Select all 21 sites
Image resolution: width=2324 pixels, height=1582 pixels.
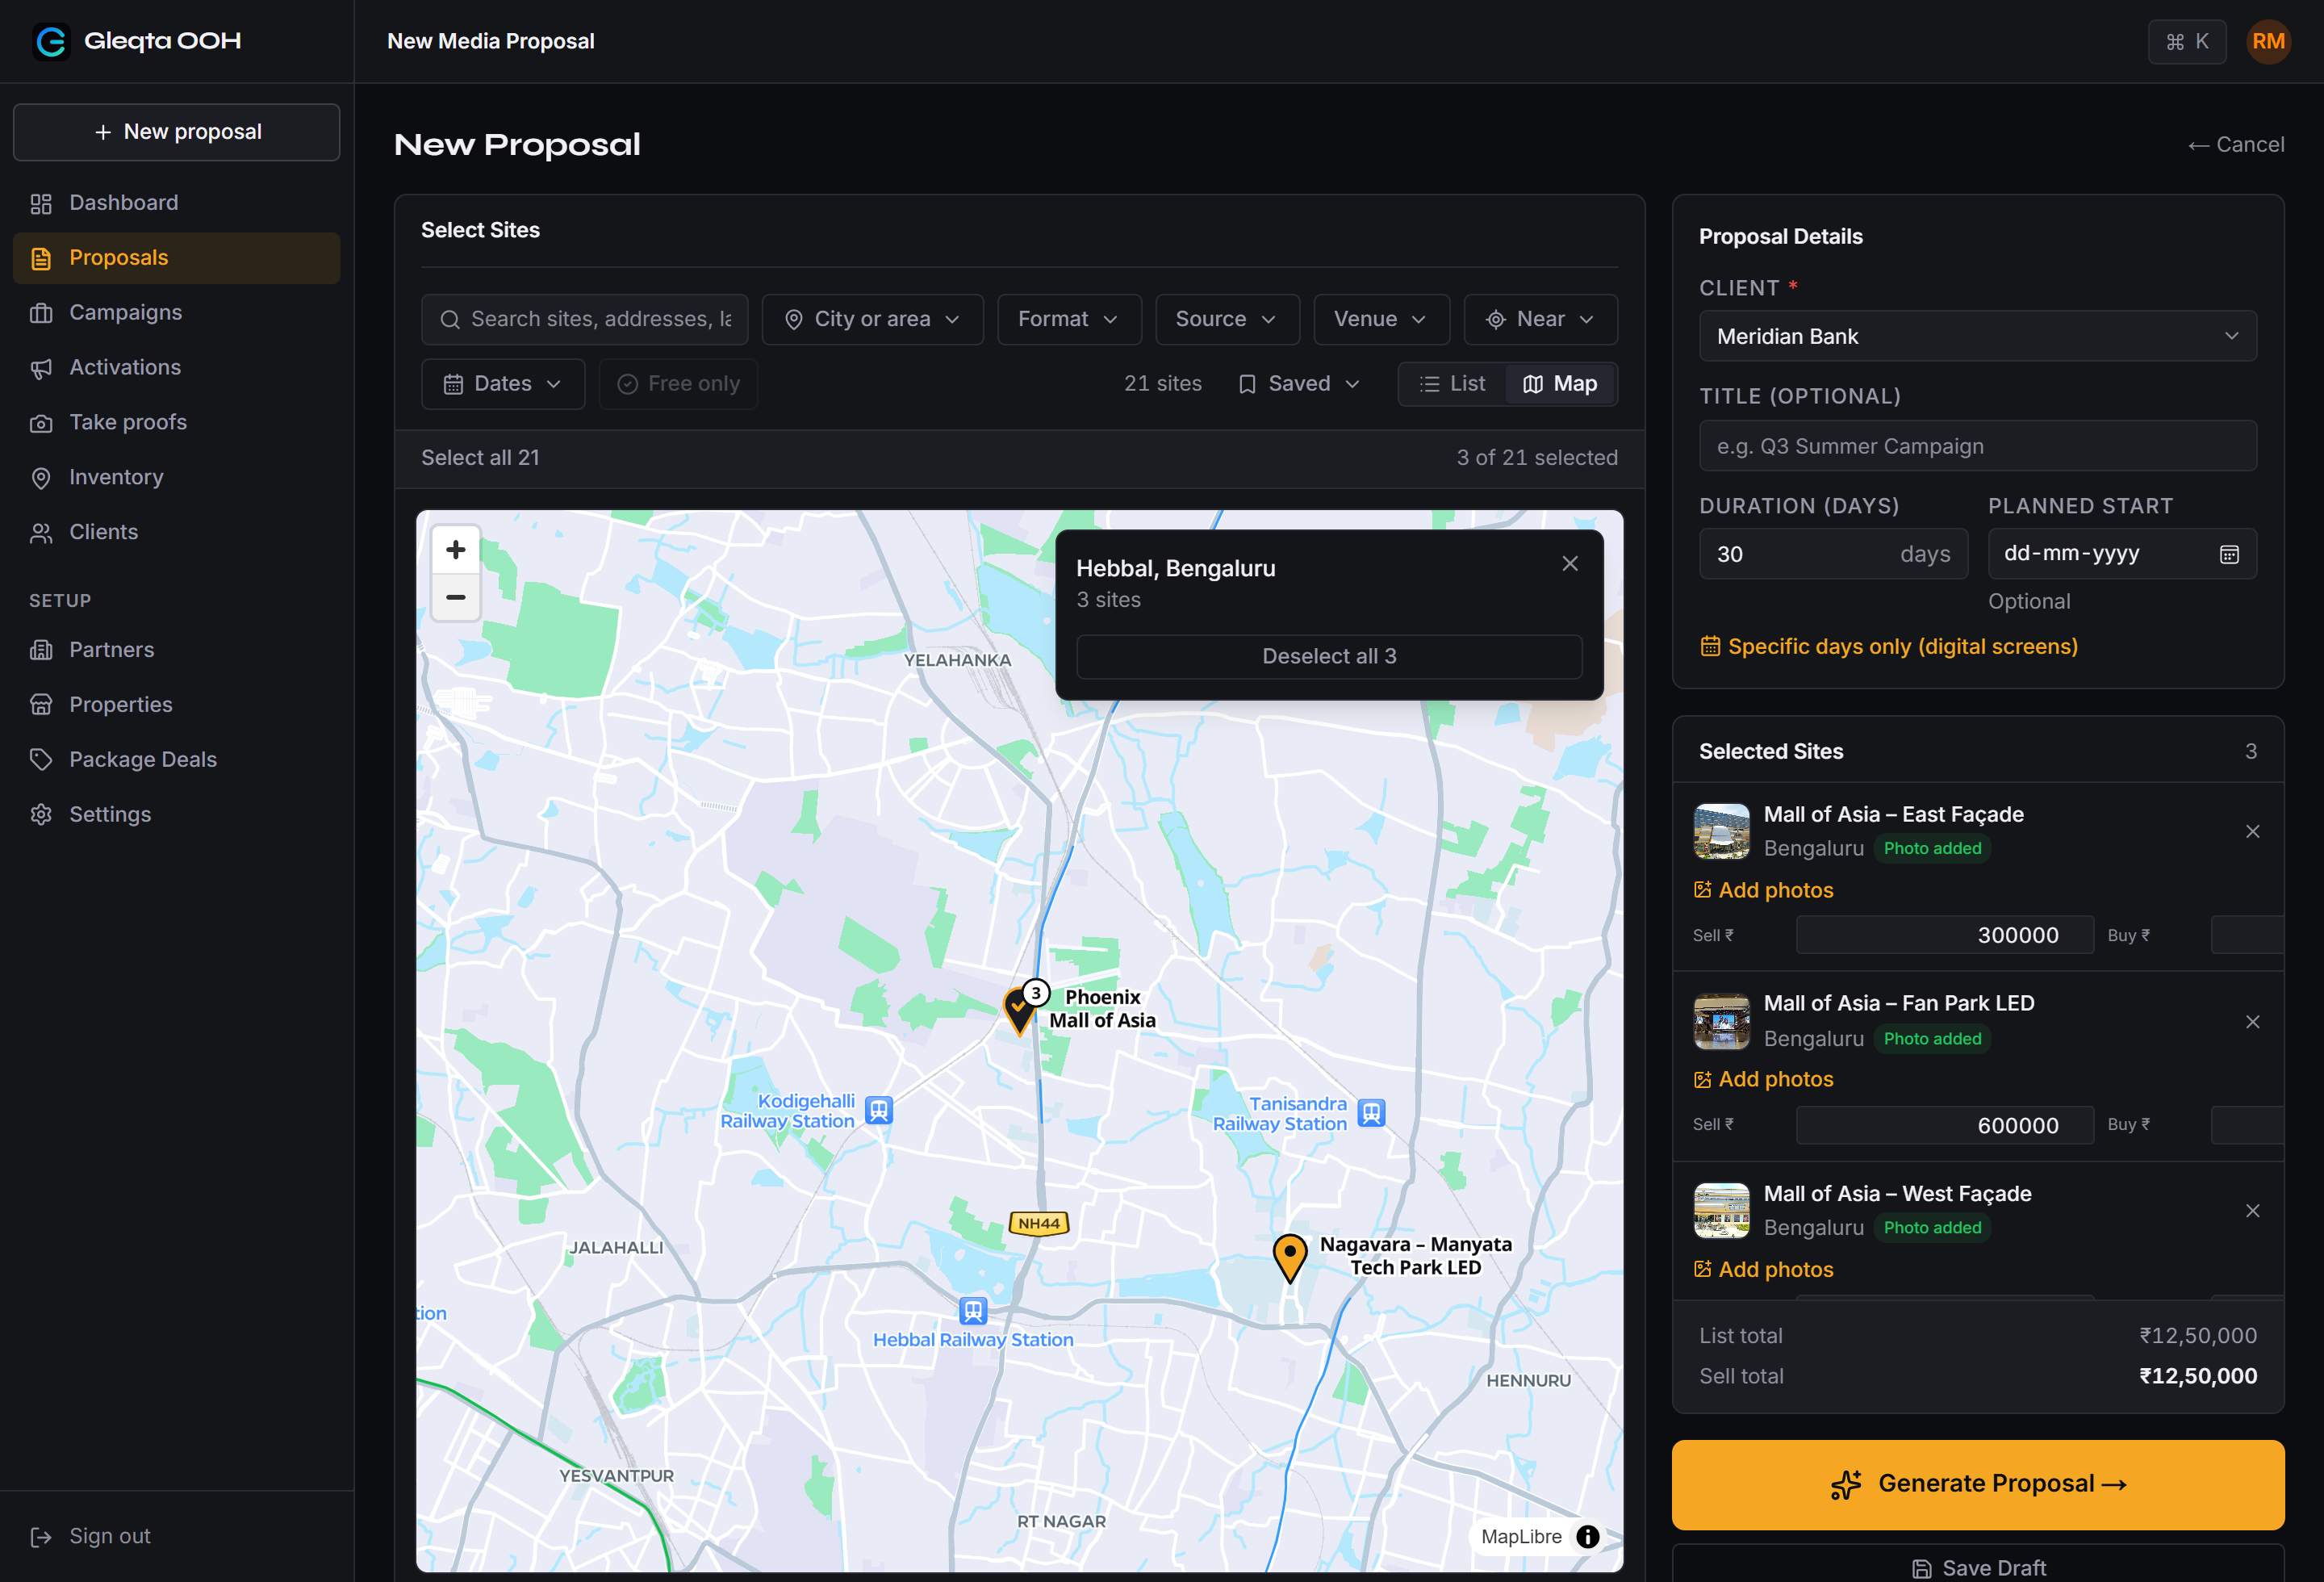[480, 458]
